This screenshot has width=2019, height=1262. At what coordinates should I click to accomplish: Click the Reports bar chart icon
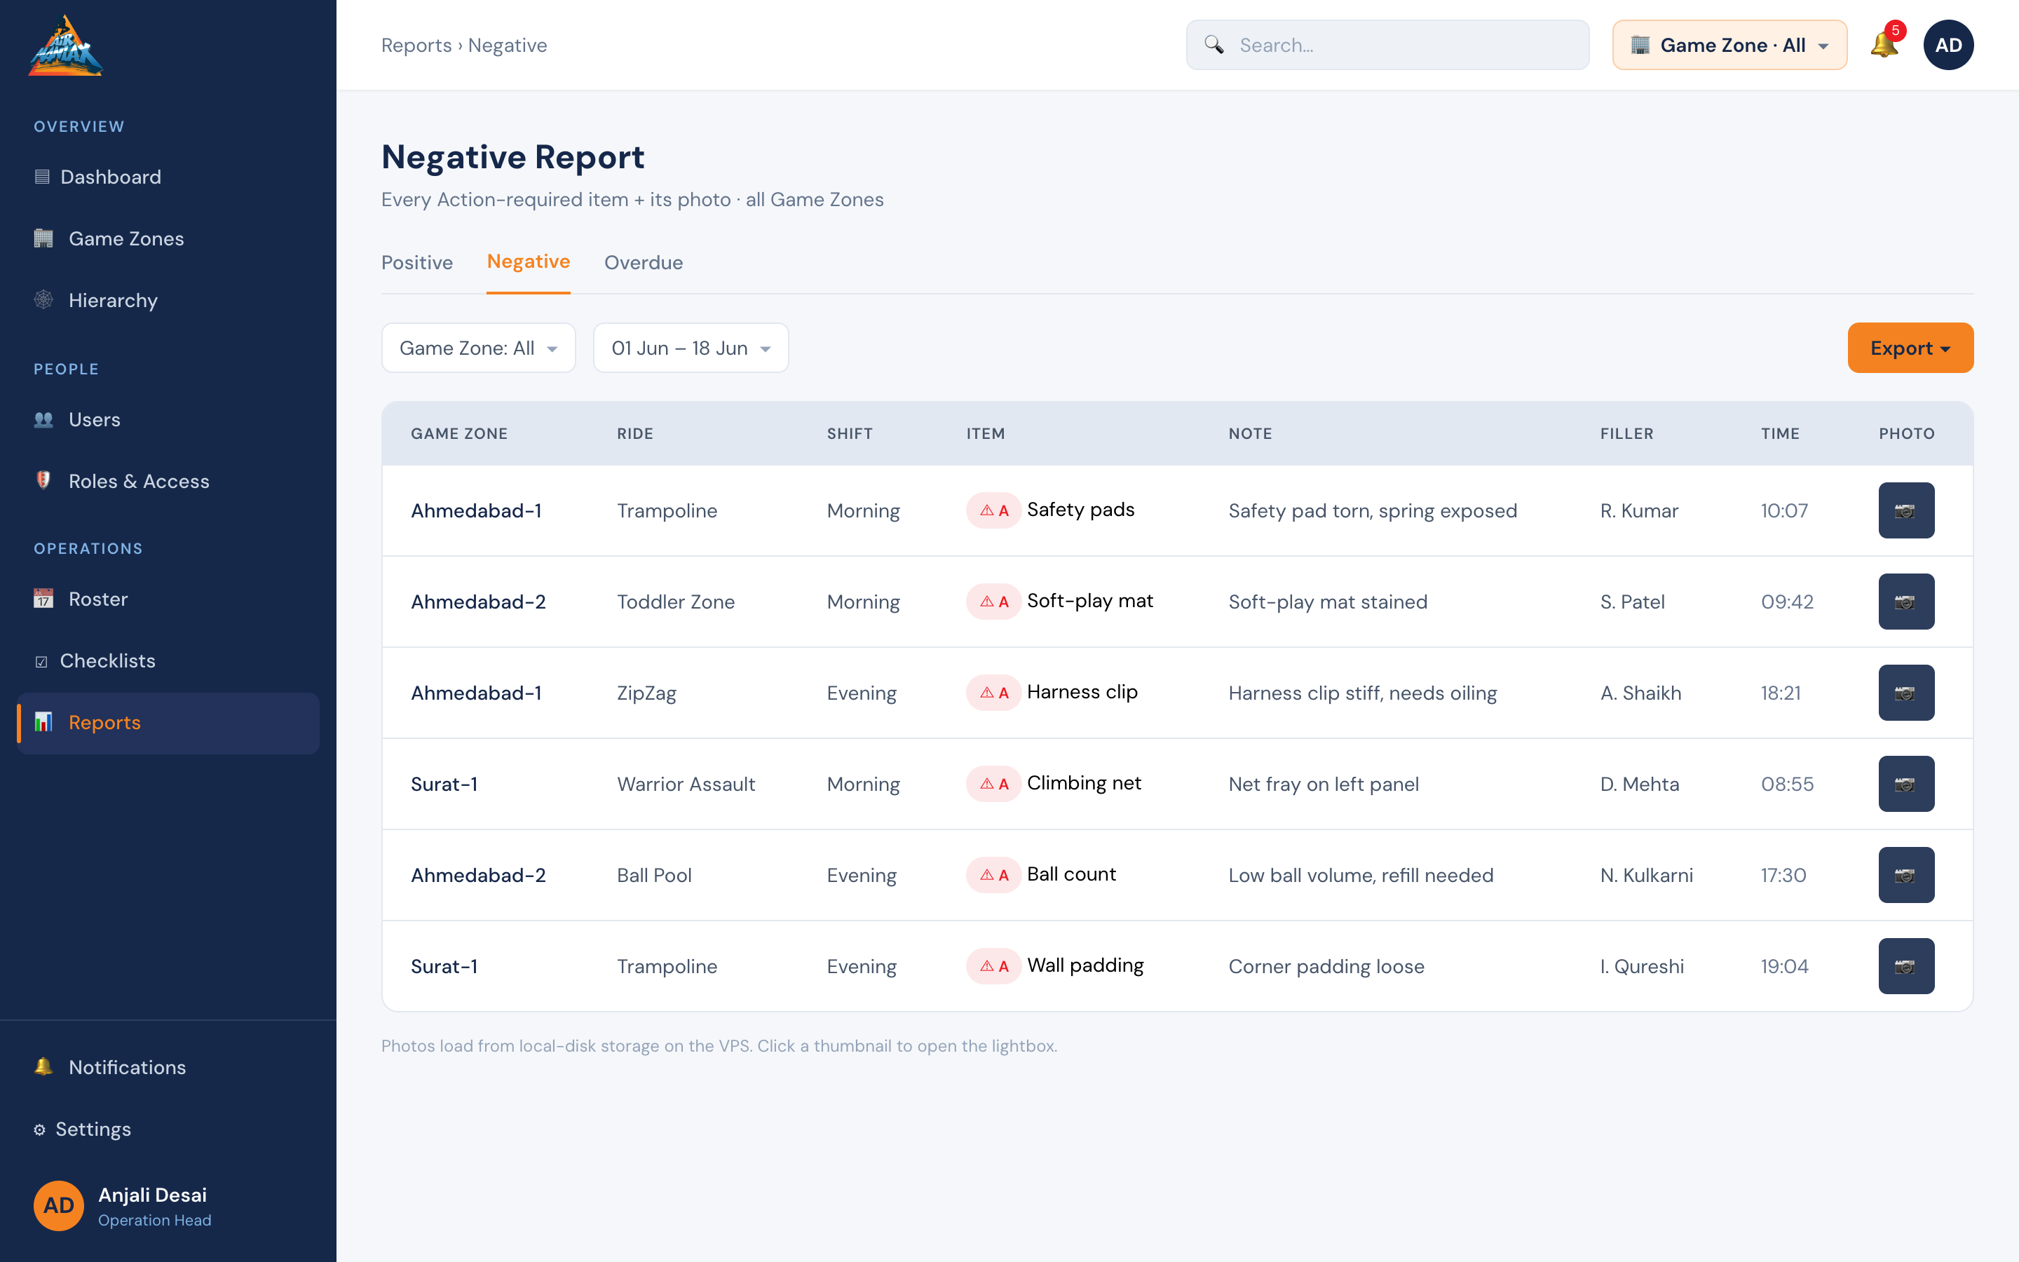pos(43,722)
